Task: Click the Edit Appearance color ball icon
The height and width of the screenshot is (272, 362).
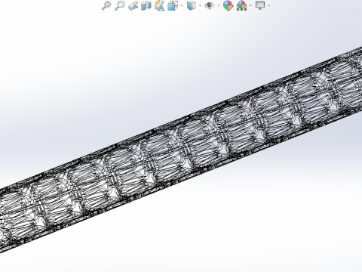Action: [228, 5]
